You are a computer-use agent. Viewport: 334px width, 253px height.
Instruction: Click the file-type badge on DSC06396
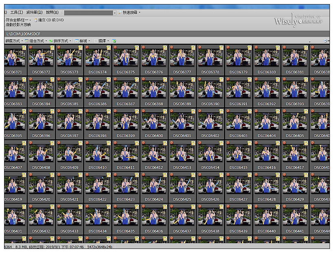pyautogui.click(x=52, y=111)
